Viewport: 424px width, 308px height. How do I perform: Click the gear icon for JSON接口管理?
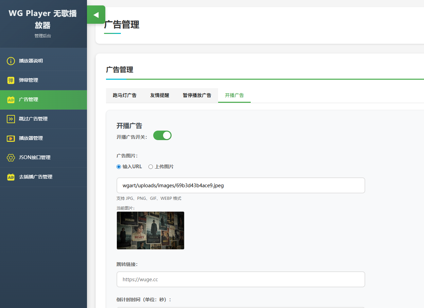click(x=11, y=158)
